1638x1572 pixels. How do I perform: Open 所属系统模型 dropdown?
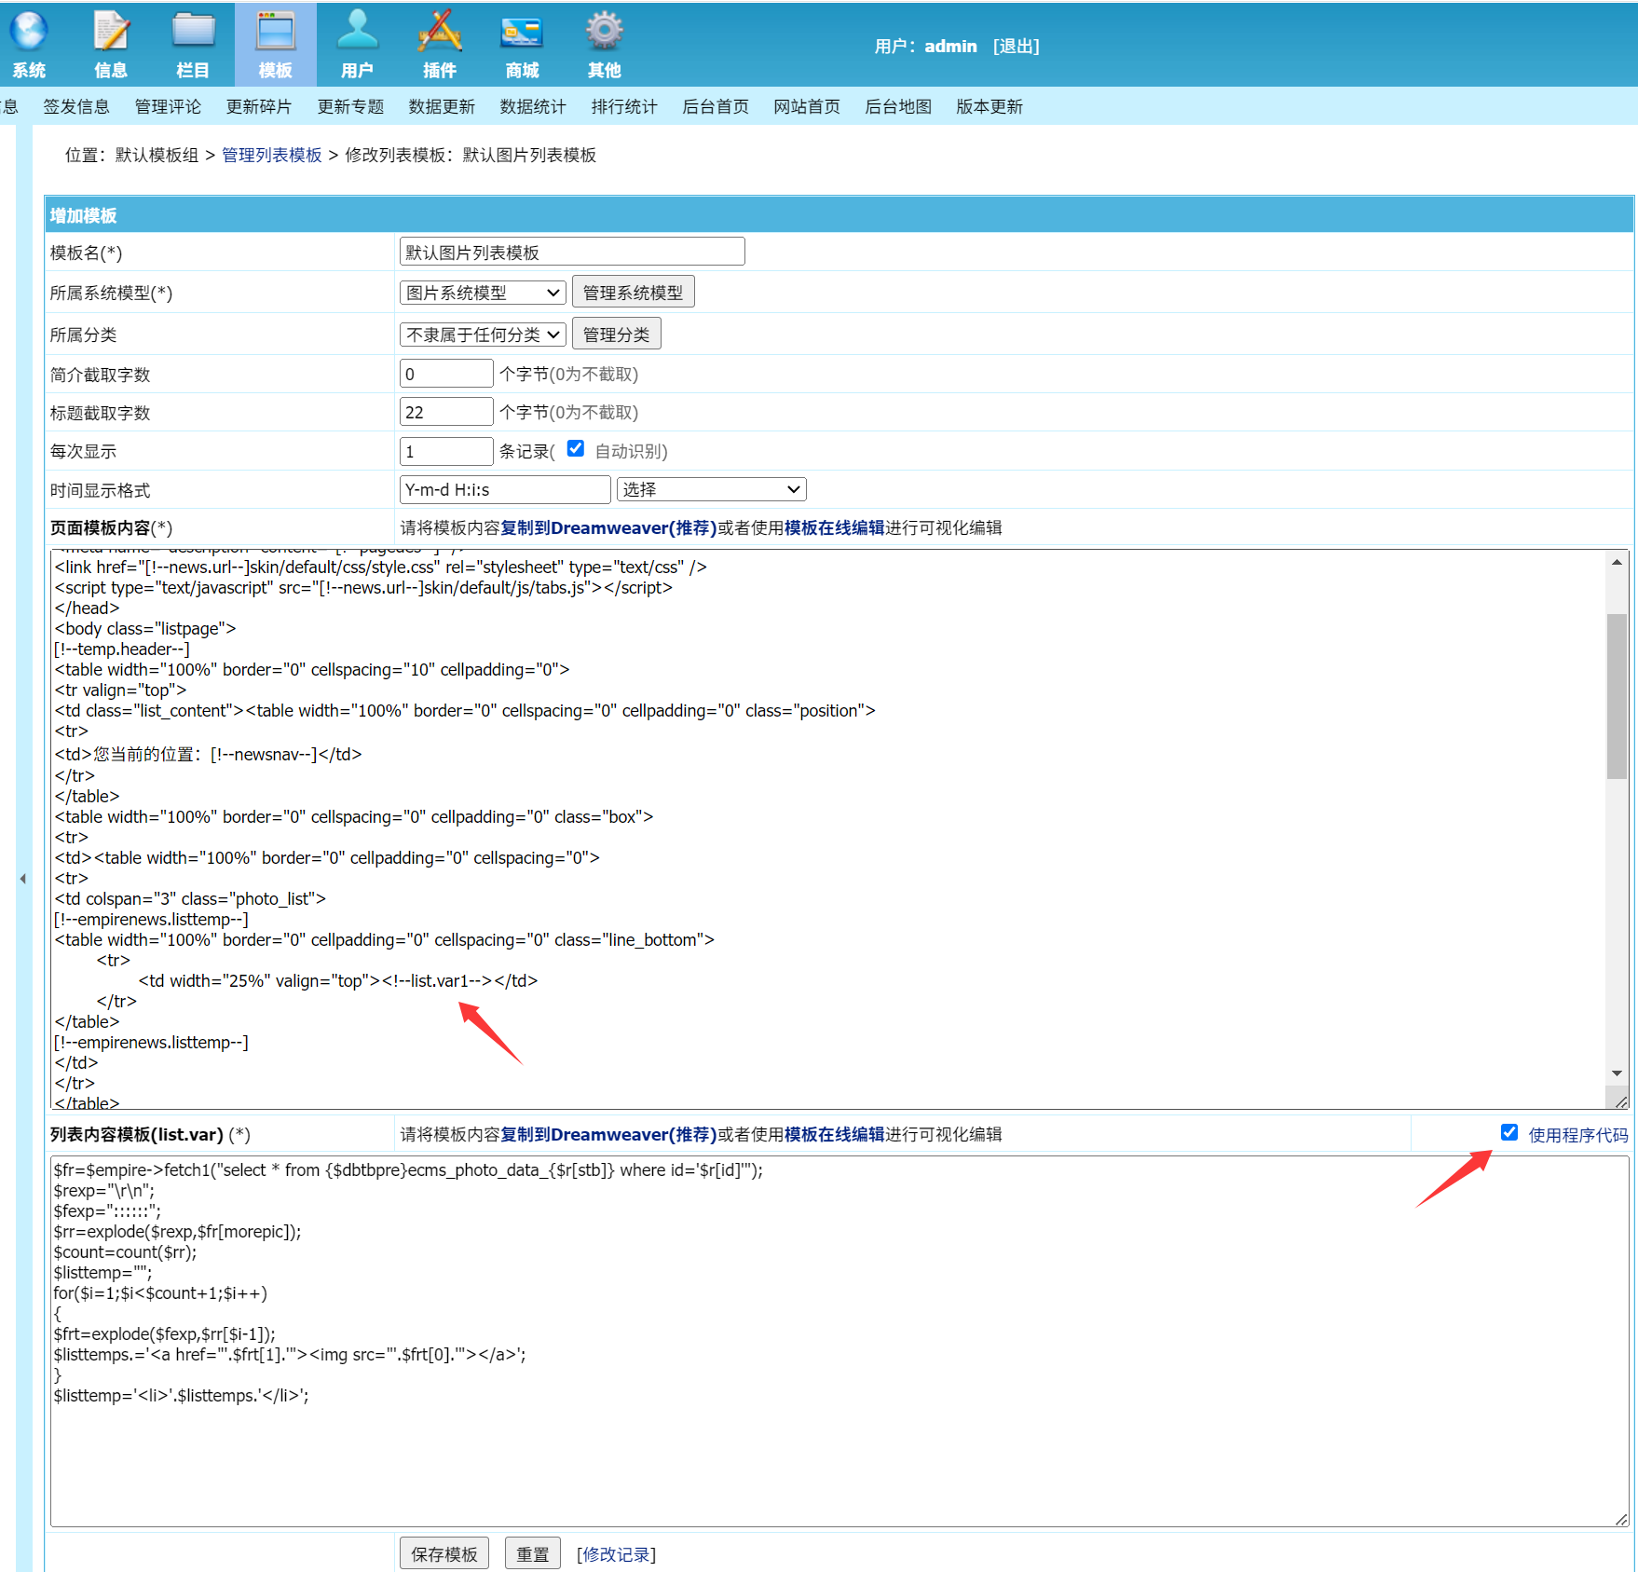pos(483,293)
